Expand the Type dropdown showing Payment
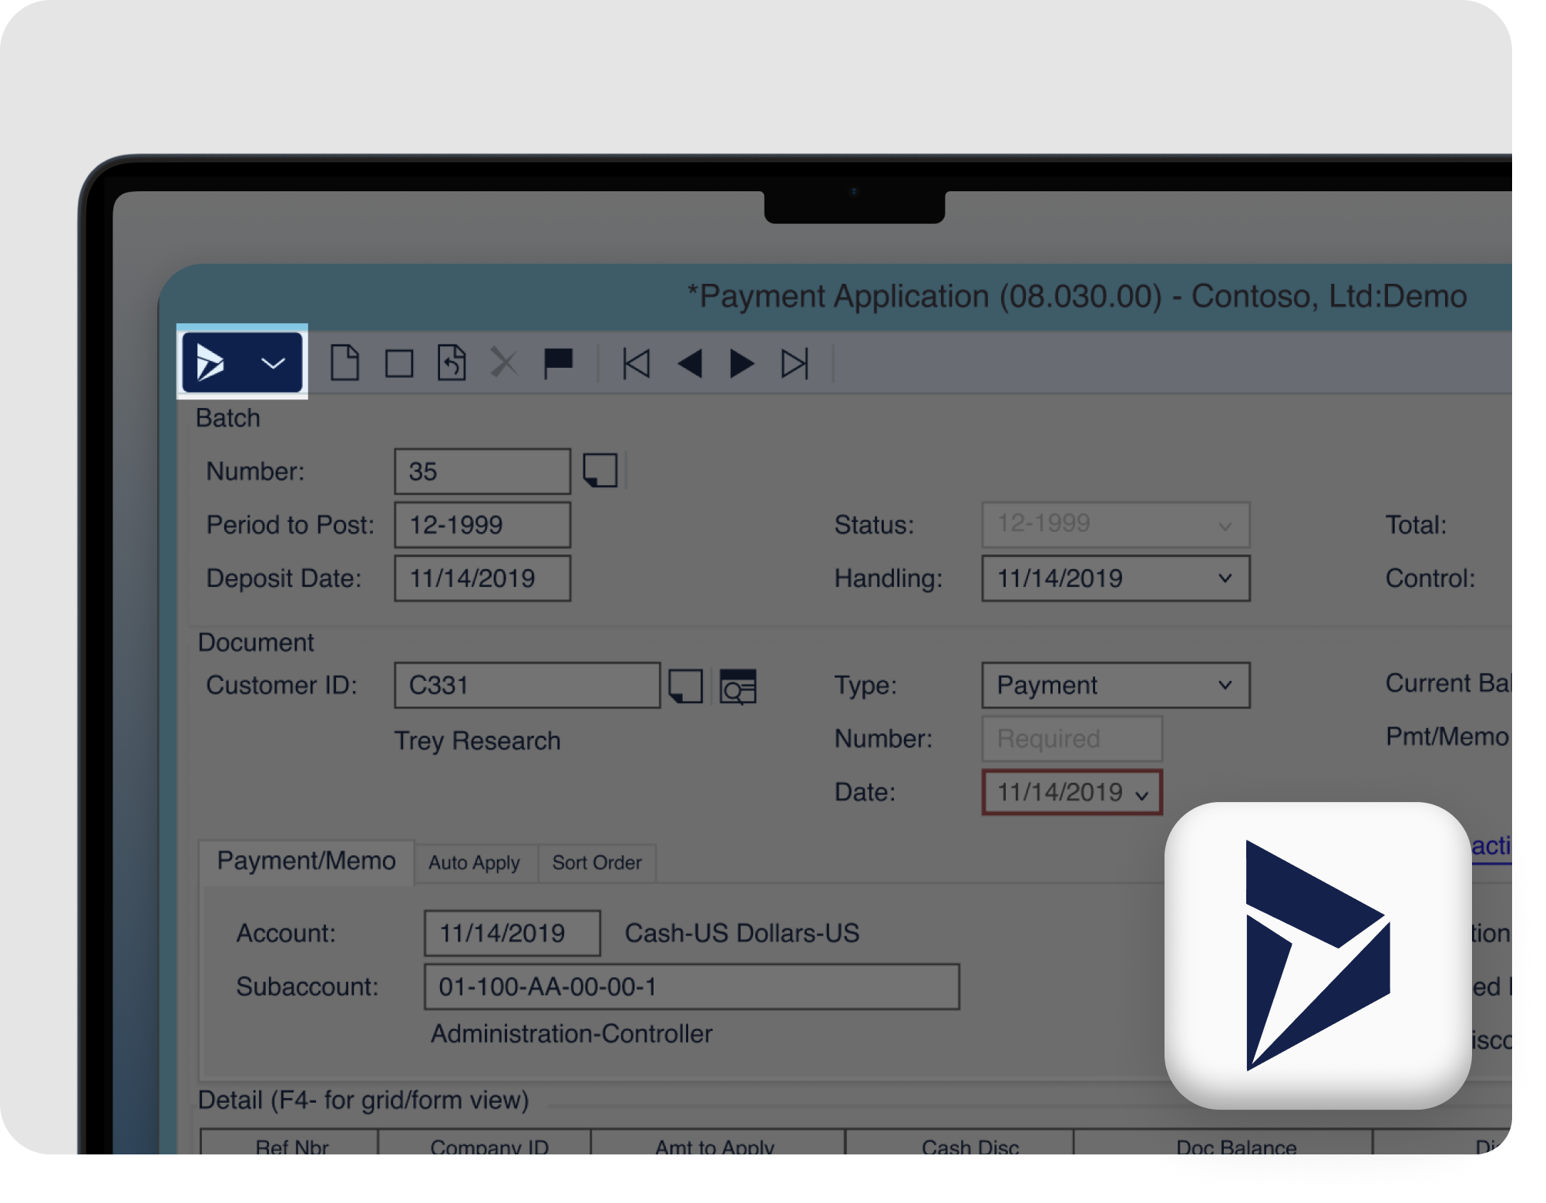 pos(1225,685)
